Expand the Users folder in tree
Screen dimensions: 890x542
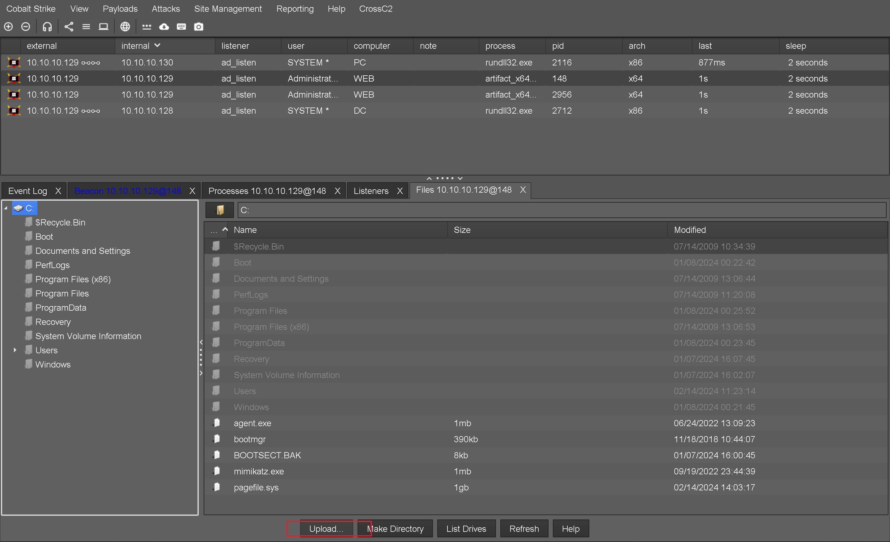click(x=15, y=350)
